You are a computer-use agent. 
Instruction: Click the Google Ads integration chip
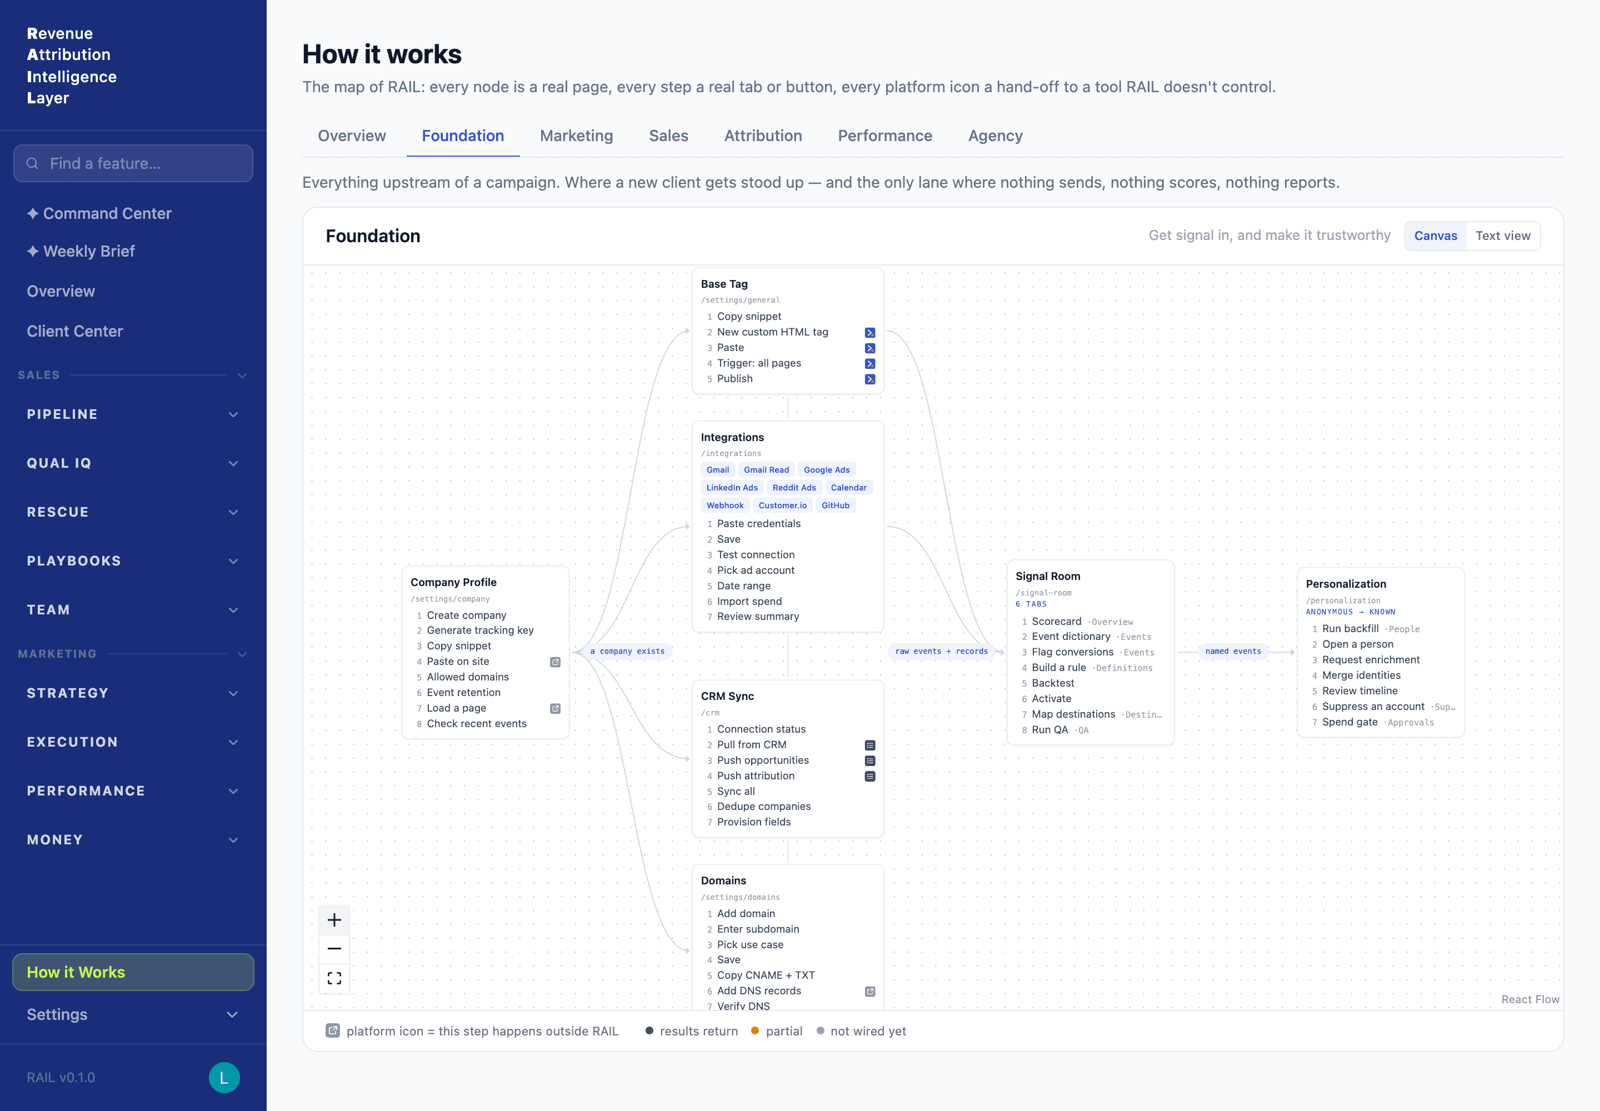(827, 470)
